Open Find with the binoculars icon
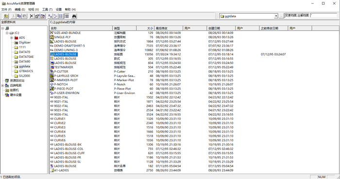340x179 pixels. coord(74,16)
